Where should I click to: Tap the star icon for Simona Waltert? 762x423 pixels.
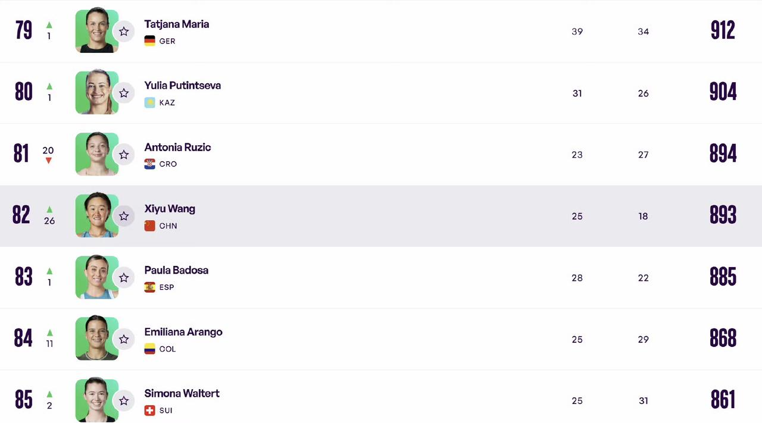pyautogui.click(x=124, y=401)
